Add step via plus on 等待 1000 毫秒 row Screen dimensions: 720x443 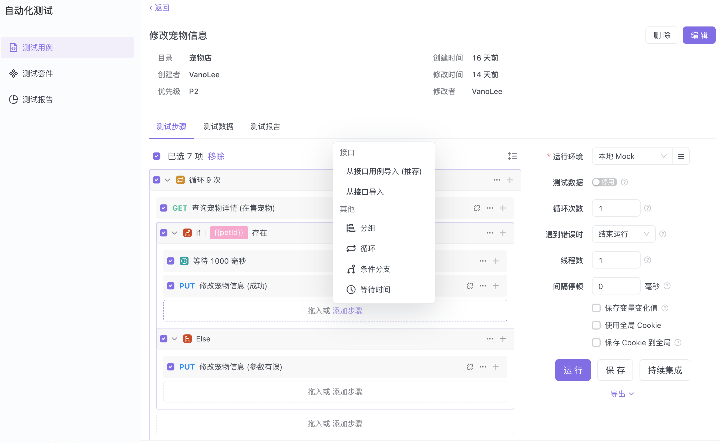pos(496,261)
